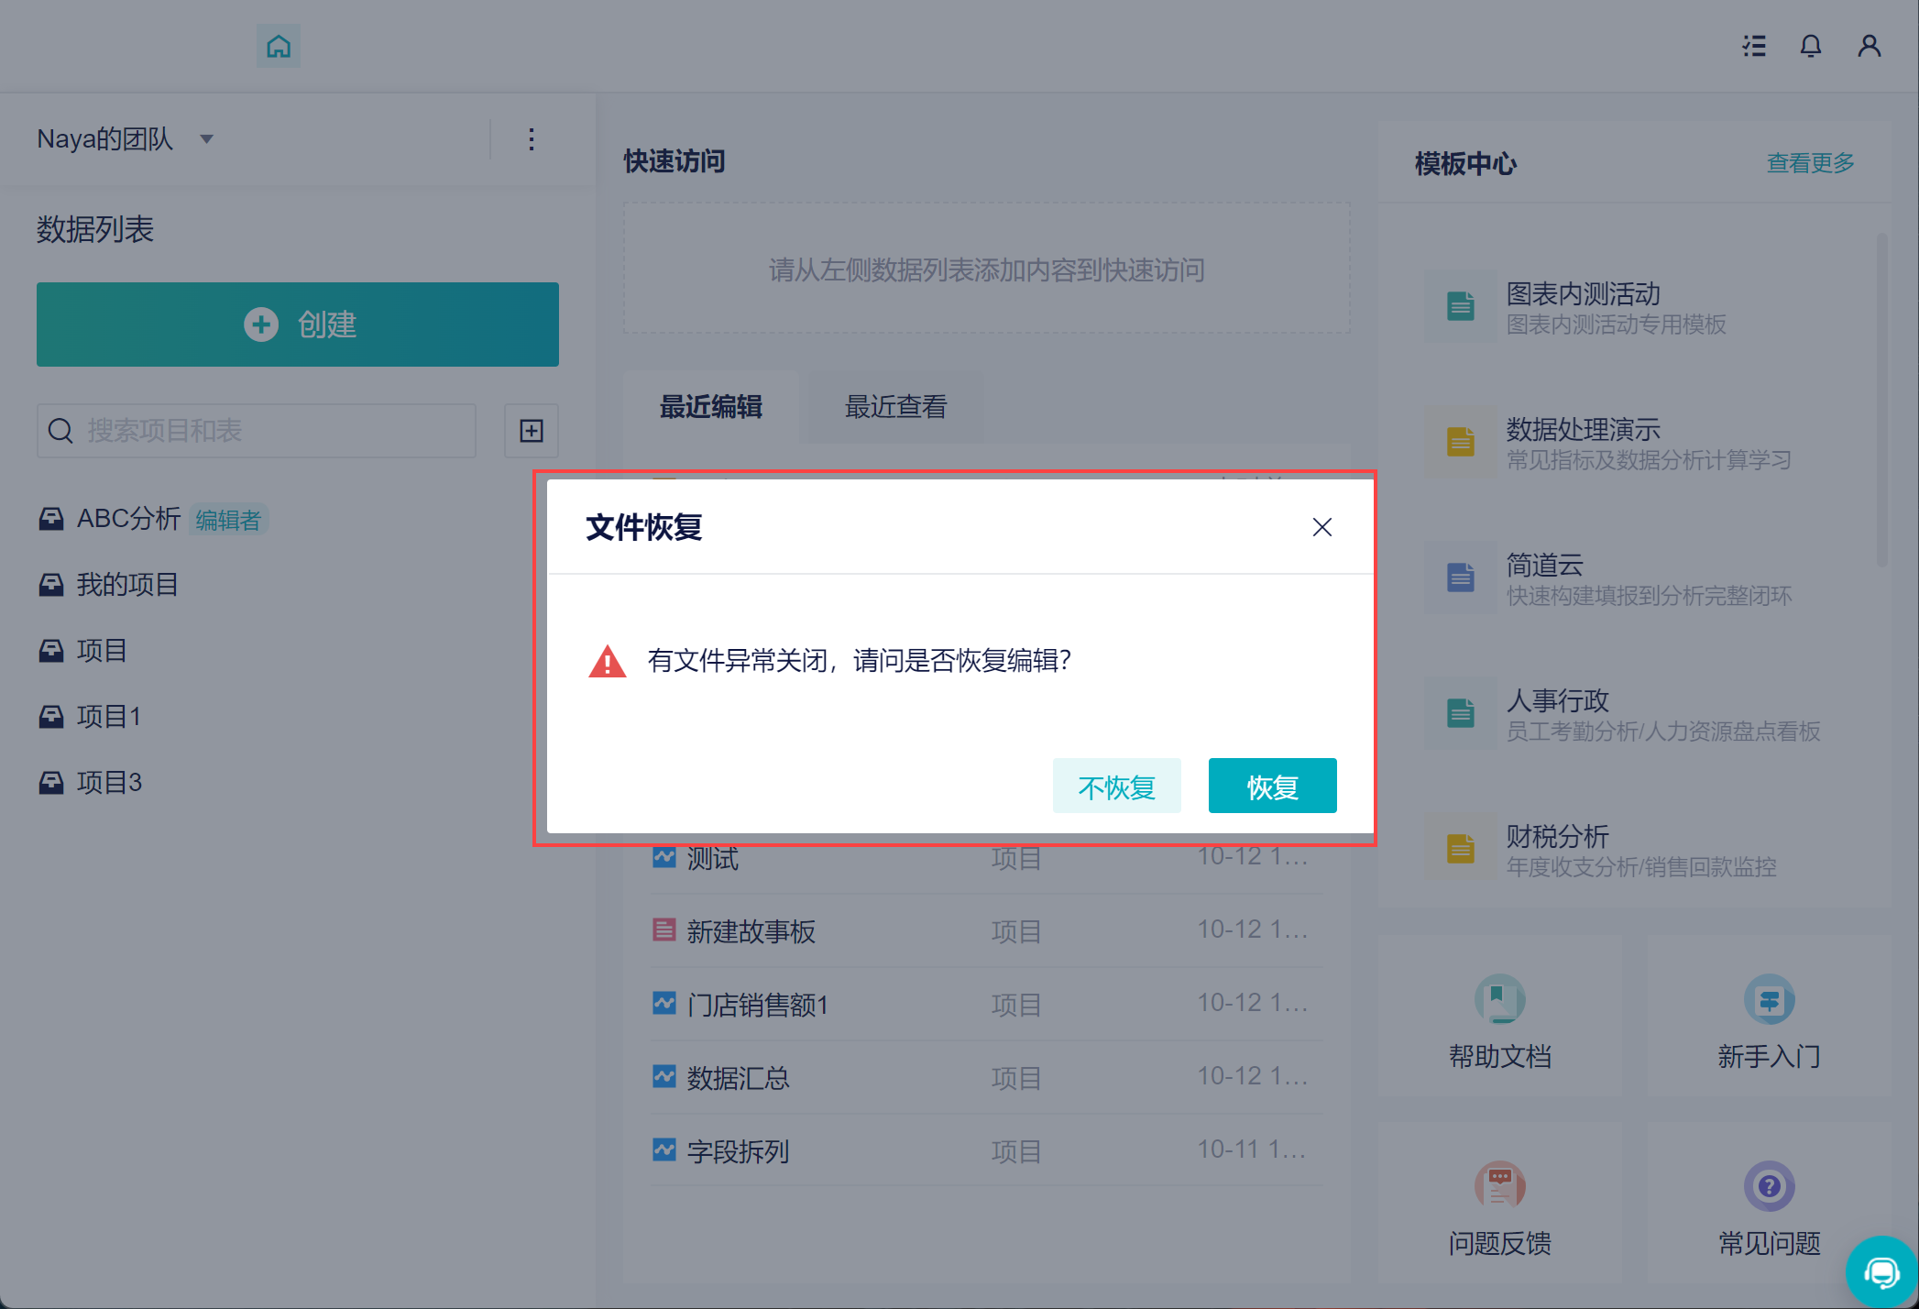Open the 新手入门 beginner guide tile
Screen dimensions: 1919x1309
[1769, 1019]
